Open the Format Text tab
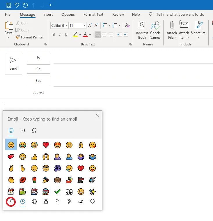The height and width of the screenshot is (221, 213). pyautogui.click(x=93, y=14)
